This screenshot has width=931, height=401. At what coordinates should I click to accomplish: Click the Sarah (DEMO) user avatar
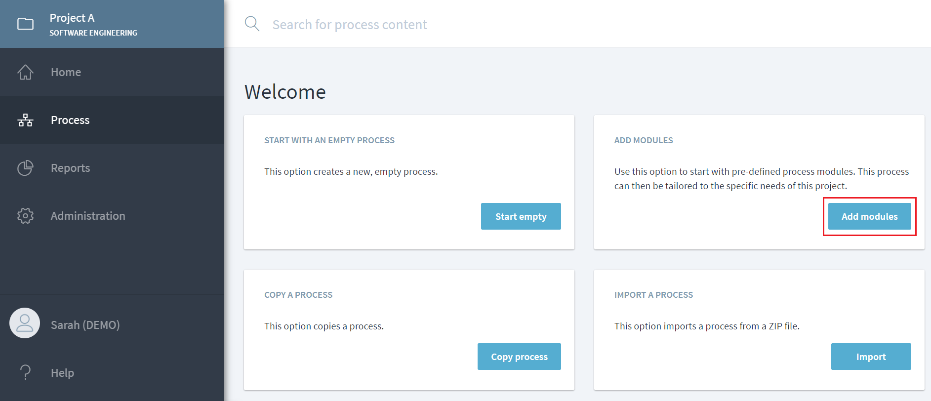tap(25, 323)
